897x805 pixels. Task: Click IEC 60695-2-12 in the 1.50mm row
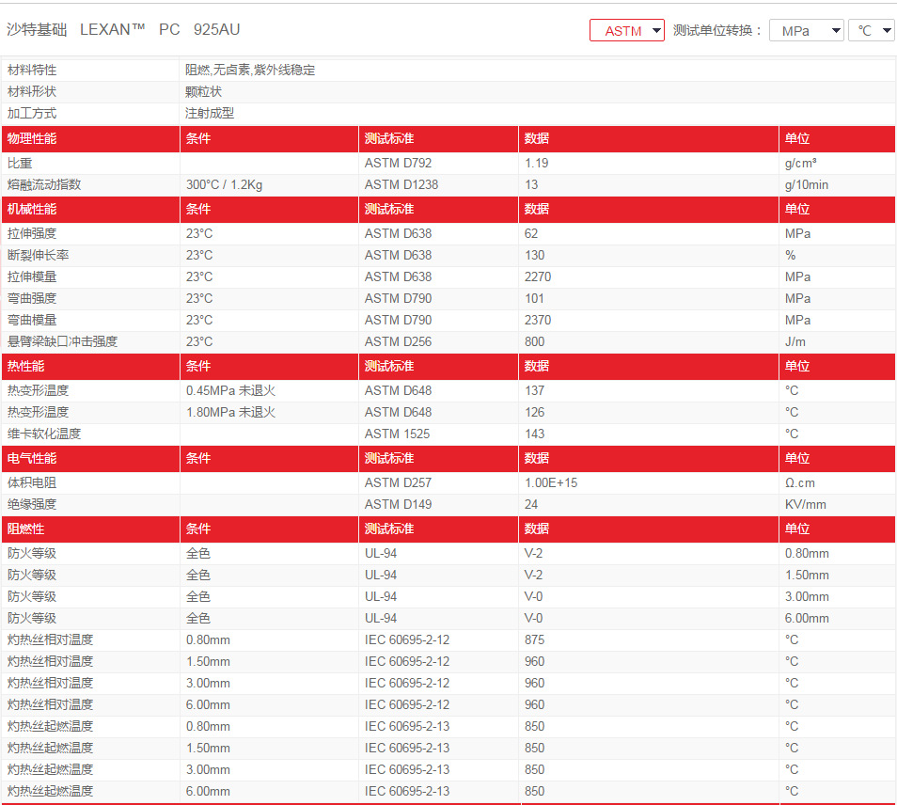pyautogui.click(x=407, y=661)
